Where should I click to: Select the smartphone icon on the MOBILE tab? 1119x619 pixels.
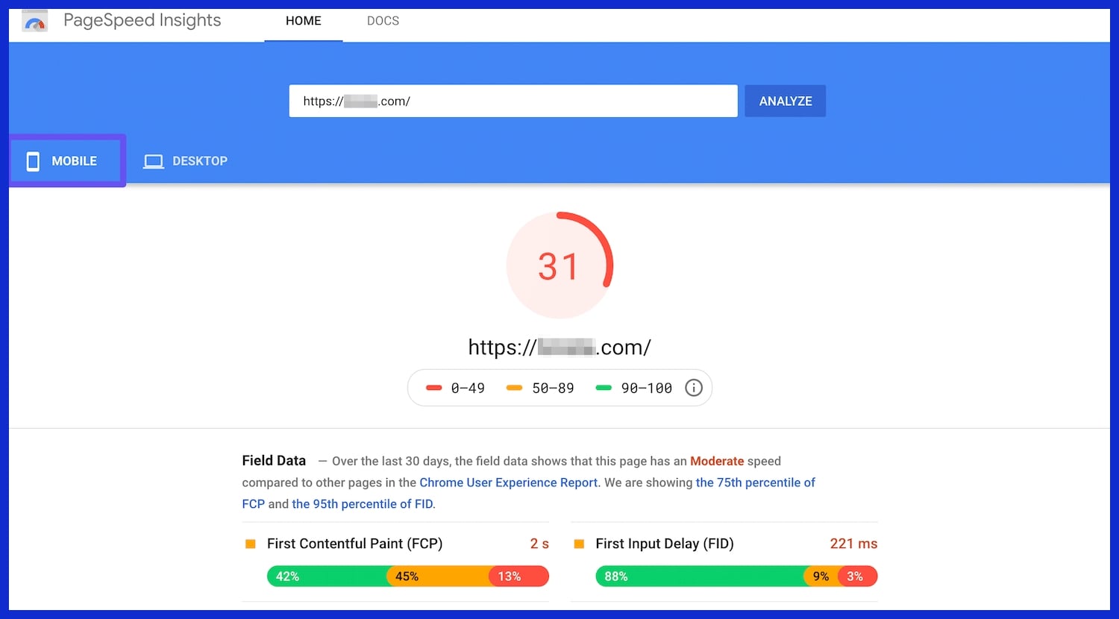(x=33, y=160)
